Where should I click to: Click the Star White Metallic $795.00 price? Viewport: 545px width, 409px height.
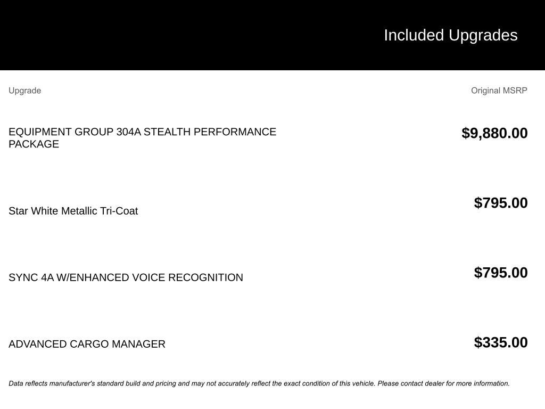[x=500, y=203]
